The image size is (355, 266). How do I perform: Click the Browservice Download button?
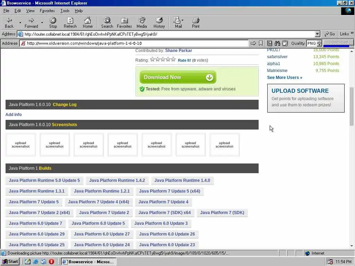tap(338, 43)
